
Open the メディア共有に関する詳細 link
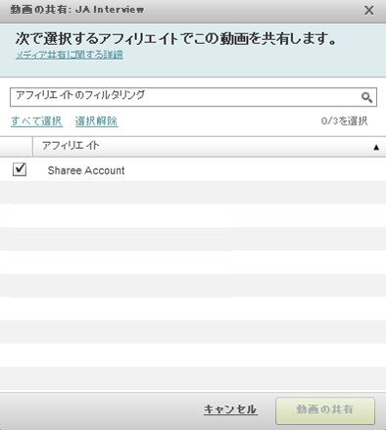(x=70, y=55)
